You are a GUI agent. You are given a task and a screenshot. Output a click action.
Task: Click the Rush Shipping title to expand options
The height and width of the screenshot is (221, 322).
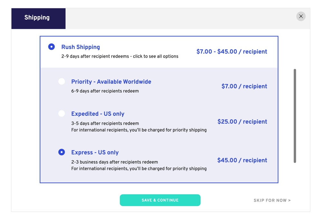pos(80,47)
